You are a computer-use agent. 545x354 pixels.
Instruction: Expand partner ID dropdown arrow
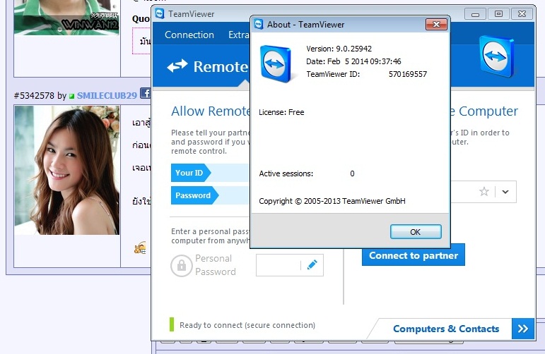505,192
